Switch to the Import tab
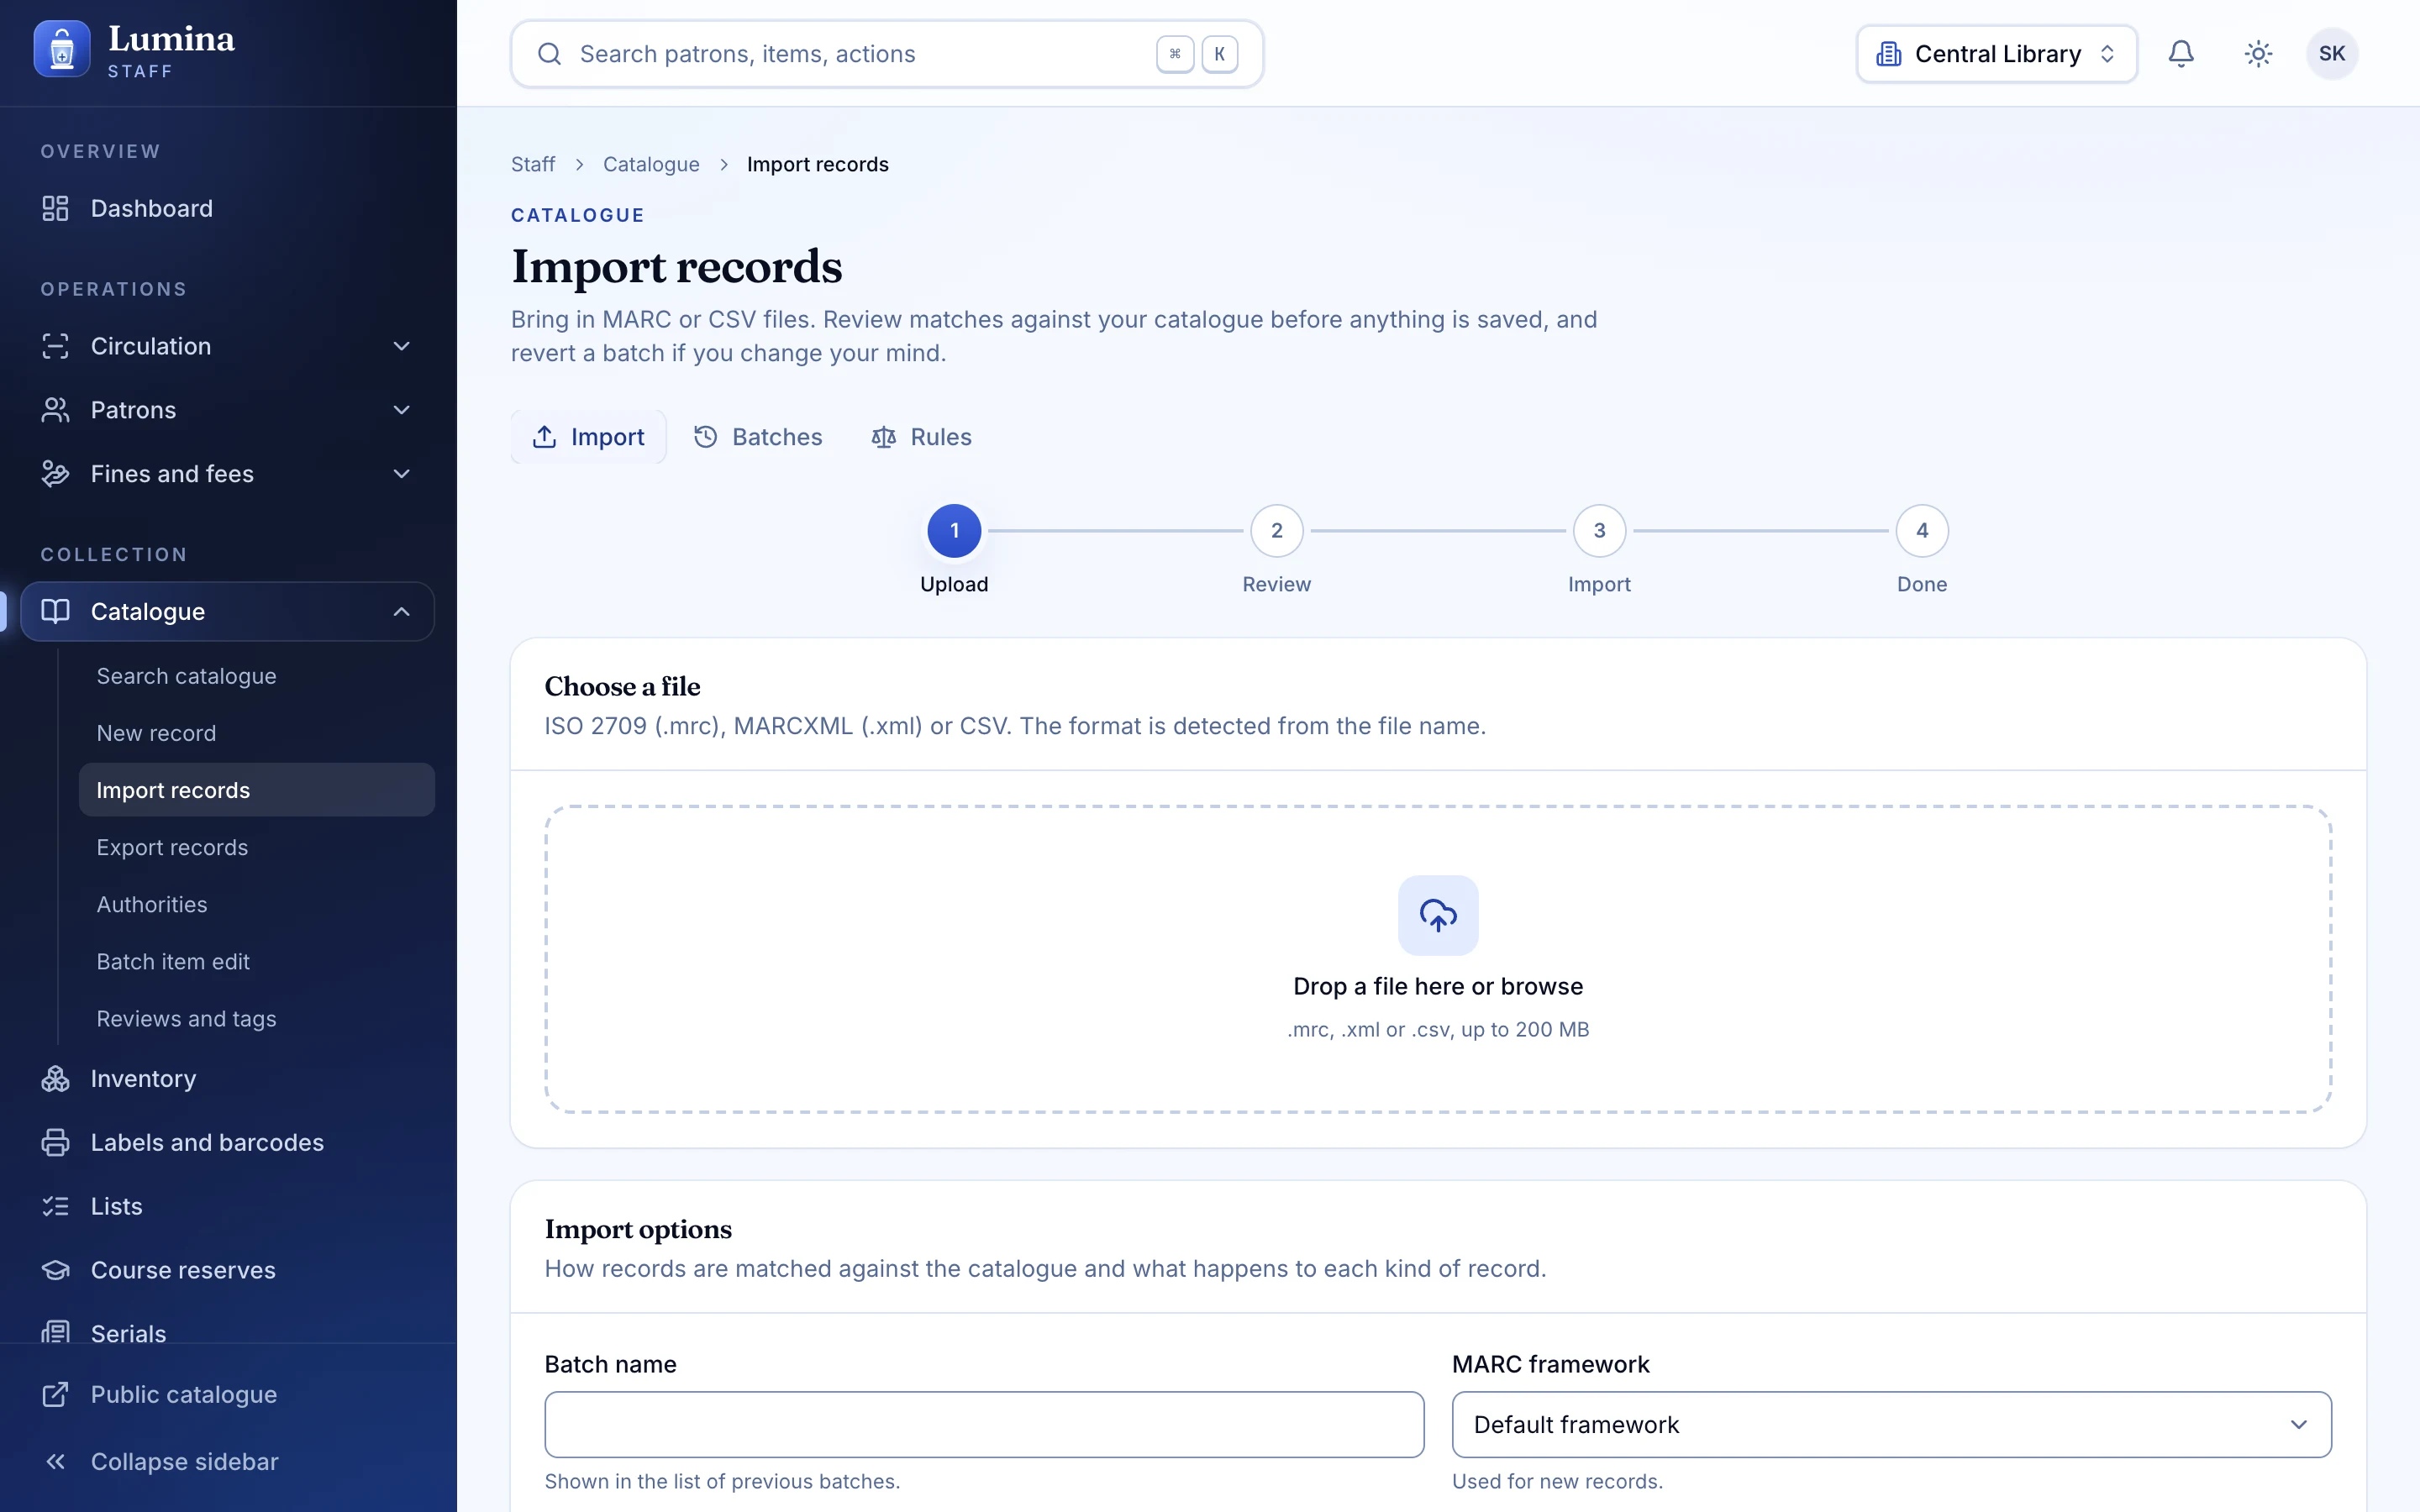 coord(588,437)
